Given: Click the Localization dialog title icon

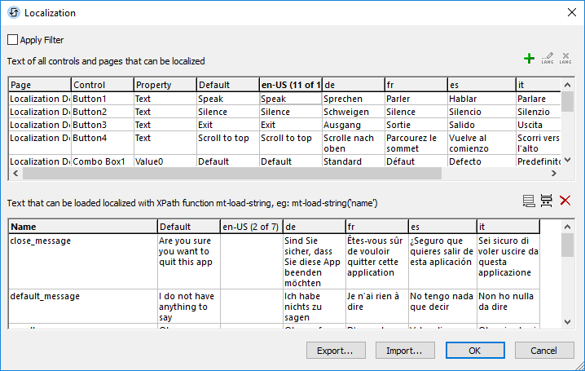Looking at the screenshot, I should pyautogui.click(x=13, y=13).
